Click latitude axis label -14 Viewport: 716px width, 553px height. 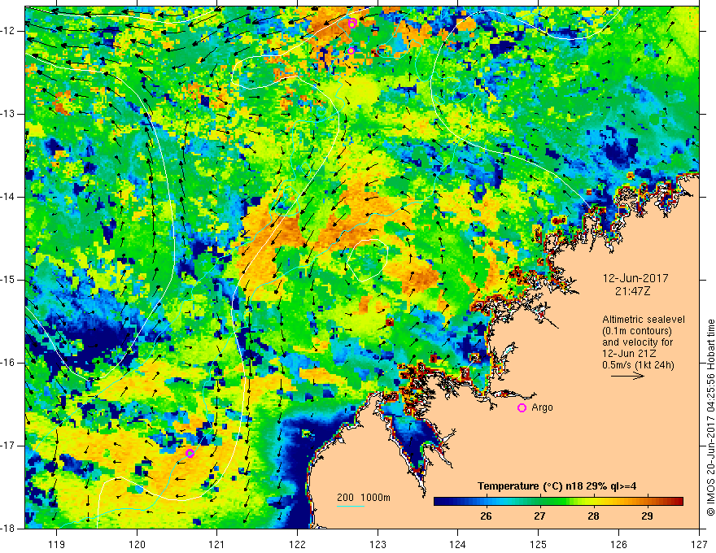point(8,197)
